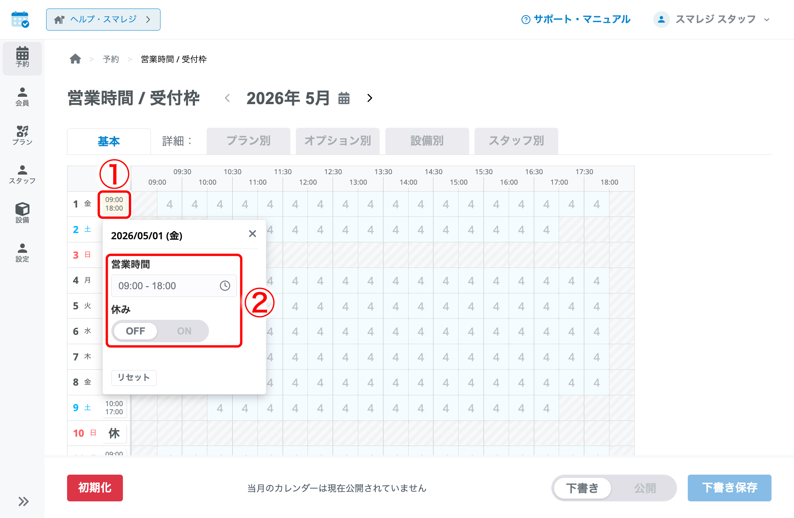Image resolution: width=794 pixels, height=518 pixels.
Task: Open hours cell 09:00 18:00 for day 1
Action: [x=114, y=204]
